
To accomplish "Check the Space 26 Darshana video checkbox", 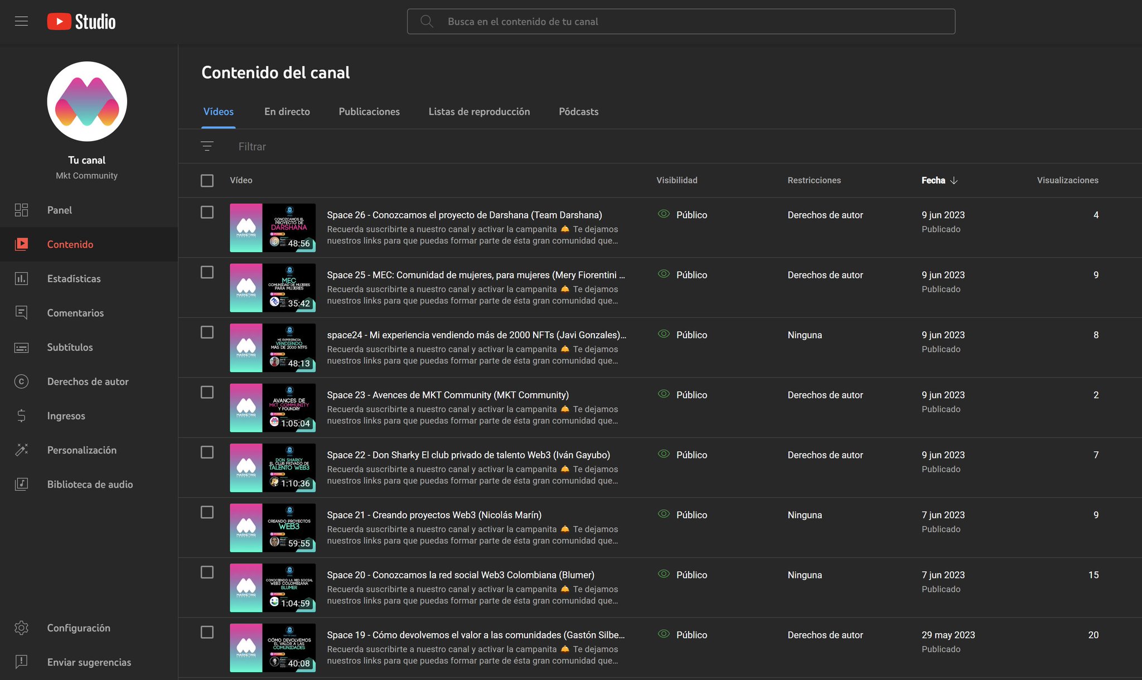I will tap(207, 212).
